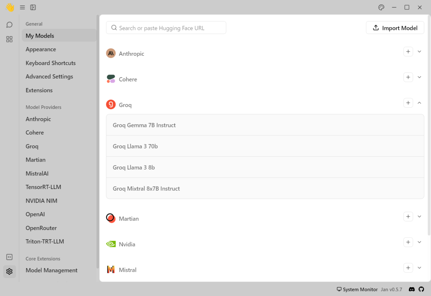Click the Martian provider logo
The image size is (431, 296).
click(x=111, y=218)
